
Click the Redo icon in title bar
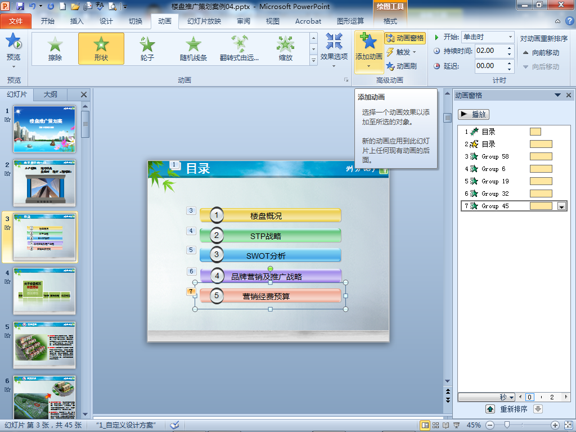(x=51, y=6)
